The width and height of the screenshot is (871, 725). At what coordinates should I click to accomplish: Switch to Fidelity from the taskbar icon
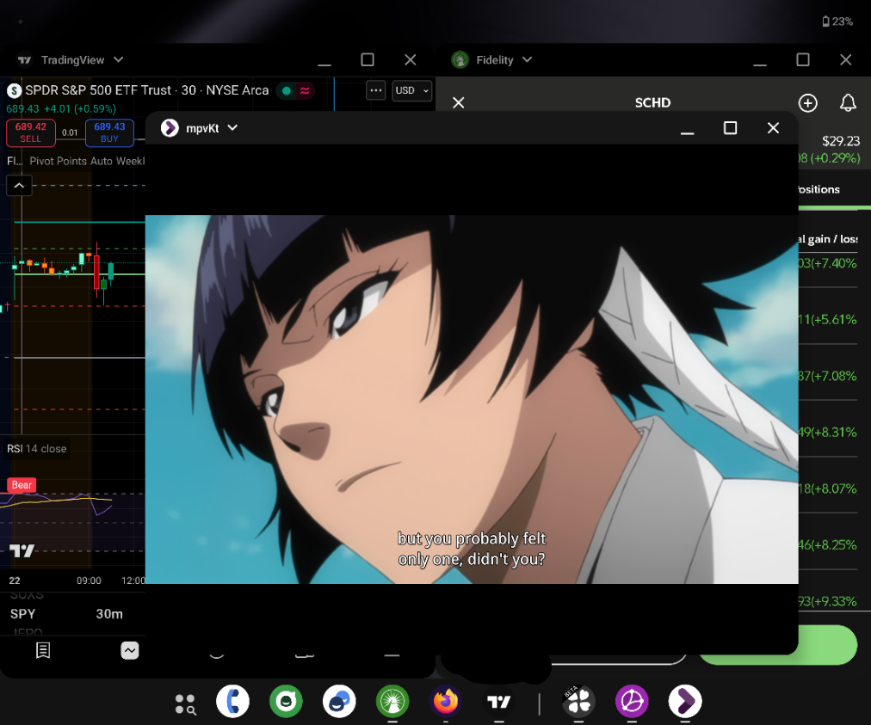[392, 701]
